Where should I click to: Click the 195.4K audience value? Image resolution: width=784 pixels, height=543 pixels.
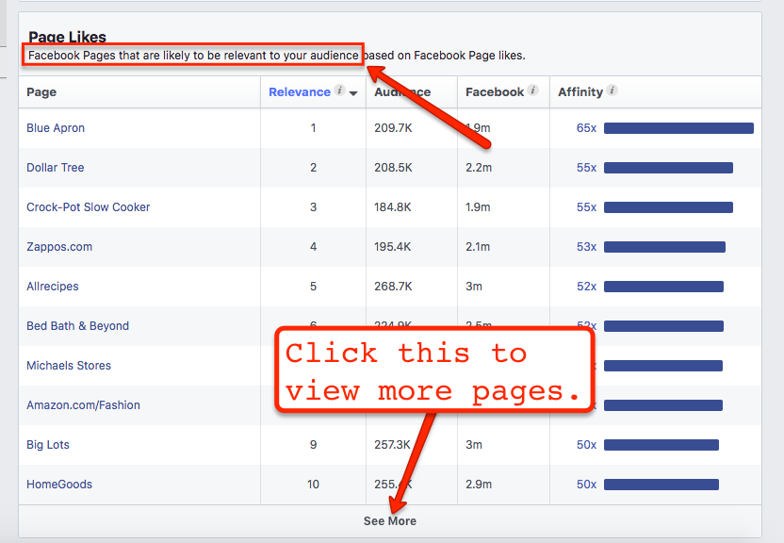pyautogui.click(x=393, y=246)
